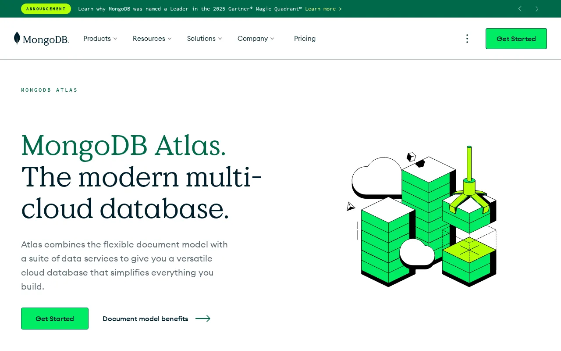Expand the Company menu
Screen dimensions: 561x351
256,39
